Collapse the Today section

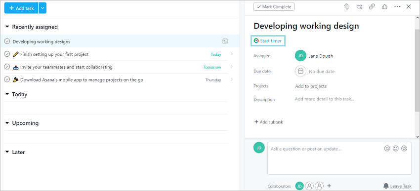[7, 94]
